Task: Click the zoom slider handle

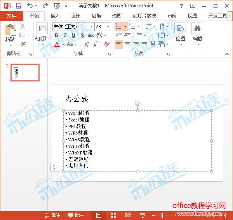Action: [162, 215]
